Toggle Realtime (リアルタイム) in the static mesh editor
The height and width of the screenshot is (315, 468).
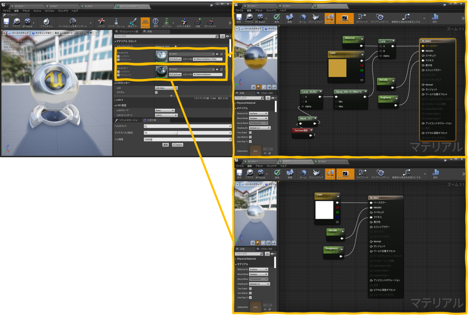pyautogui.click(x=46, y=23)
